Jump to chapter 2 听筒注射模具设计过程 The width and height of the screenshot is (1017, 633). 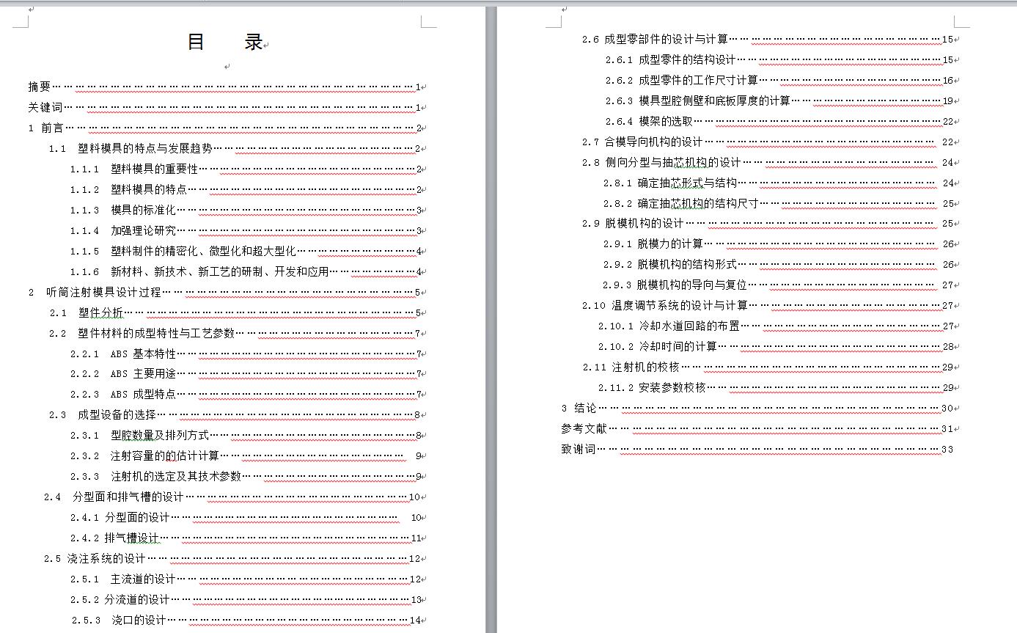pos(224,292)
